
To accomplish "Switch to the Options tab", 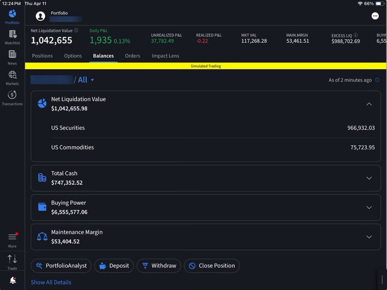I will pos(73,56).
